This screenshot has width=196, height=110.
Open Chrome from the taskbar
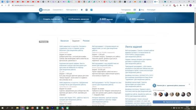[47, 108]
